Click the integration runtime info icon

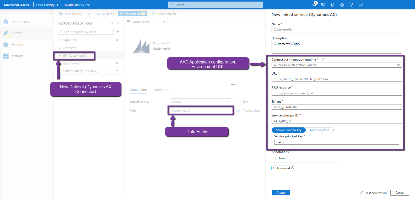(x=322, y=59)
